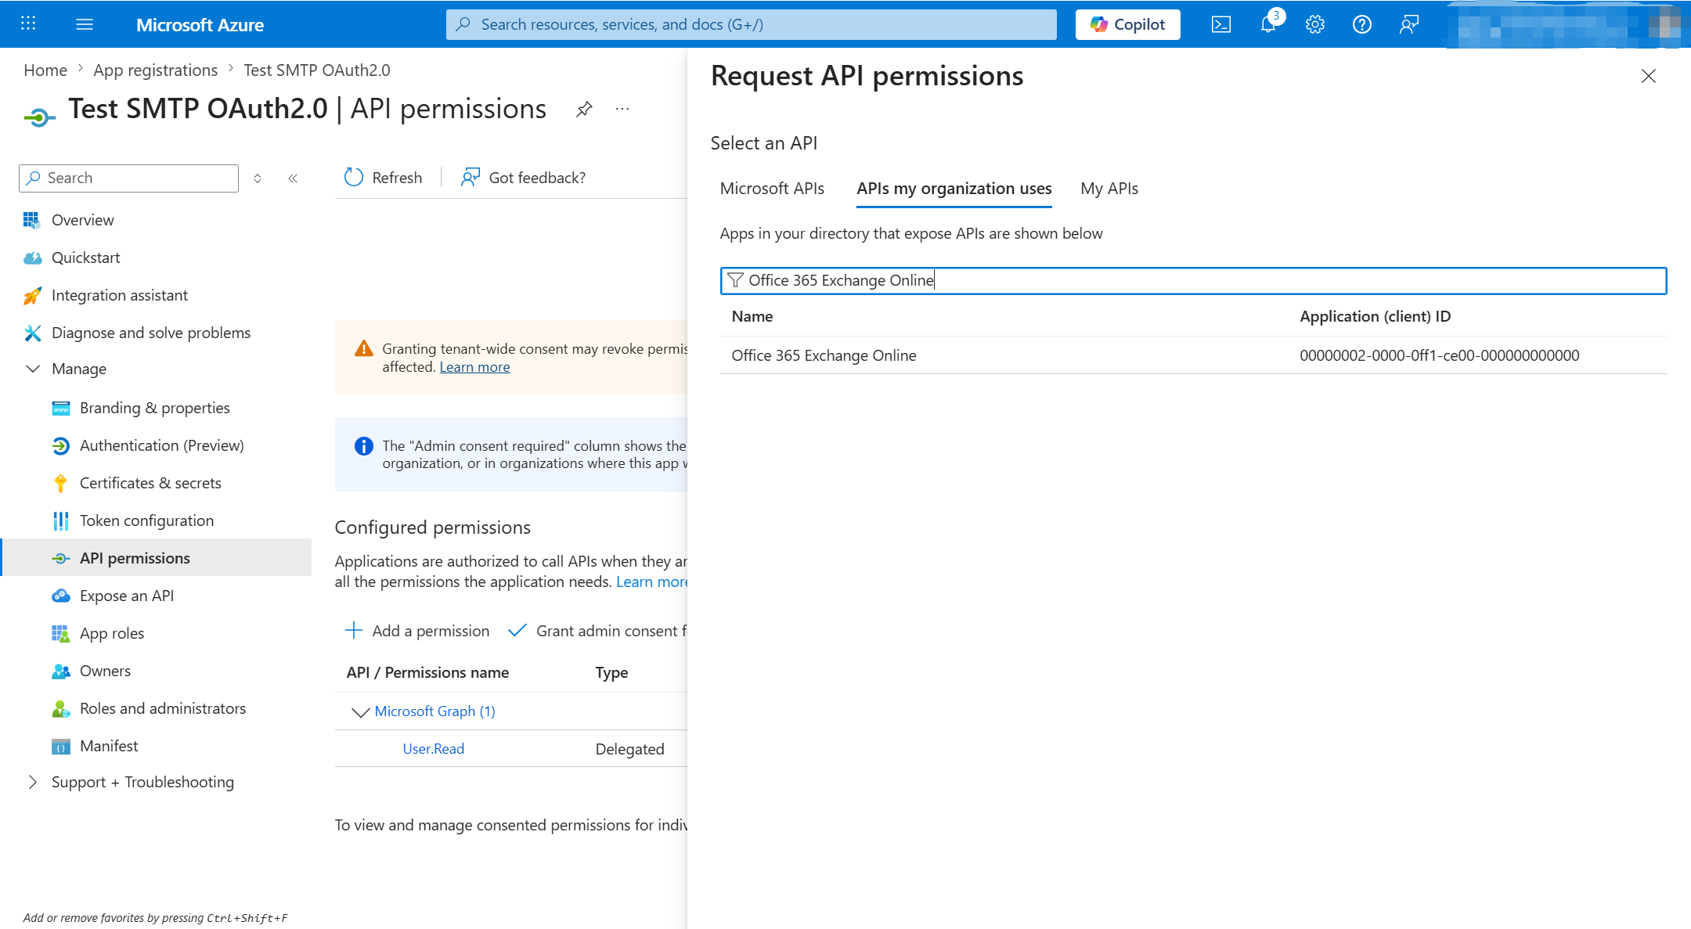Open Test SMTP OAuth2.0 breadcrumb
1691x929 pixels.
[316, 70]
